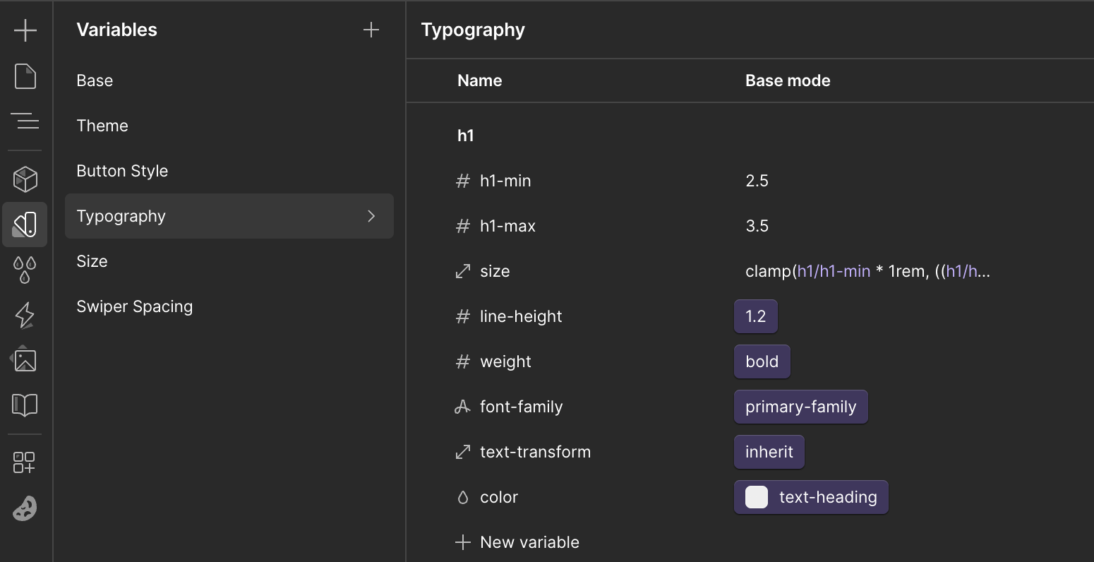Open the Add elements panel
Image resolution: width=1094 pixels, height=562 pixels.
pyautogui.click(x=25, y=30)
